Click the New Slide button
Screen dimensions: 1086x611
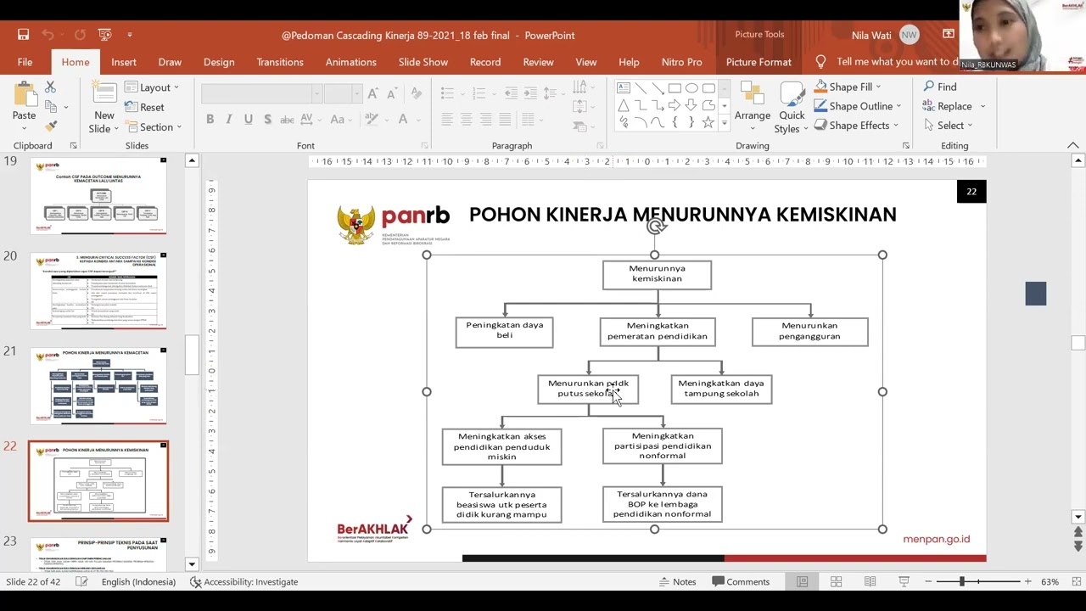click(104, 106)
